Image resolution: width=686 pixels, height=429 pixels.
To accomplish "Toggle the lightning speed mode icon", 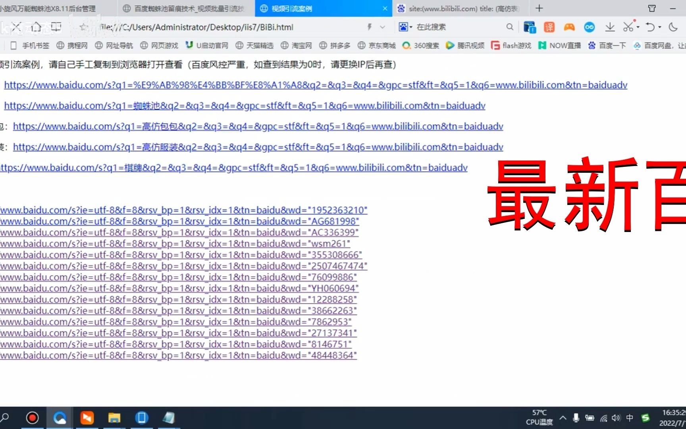I will pyautogui.click(x=370, y=27).
